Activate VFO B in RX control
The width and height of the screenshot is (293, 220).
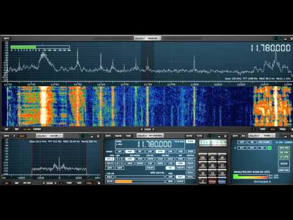tap(110, 164)
